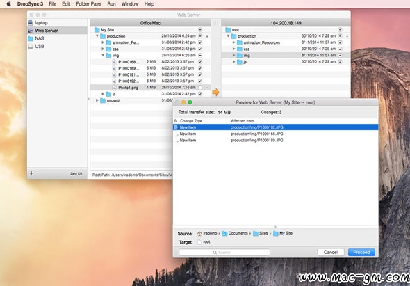Select the New Item row for P1000168.JPG
The height and width of the screenshot is (286, 410).
276,134
